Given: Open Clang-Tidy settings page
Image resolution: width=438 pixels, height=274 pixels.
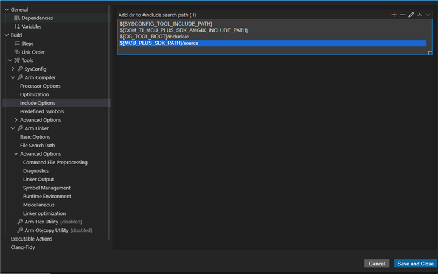Looking at the screenshot, I should pos(23,247).
